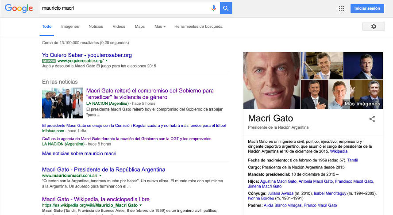Expand arrow next to www.mauriciomacri.com.ar/
Viewport: 393px width, 215px height.
[100, 176]
